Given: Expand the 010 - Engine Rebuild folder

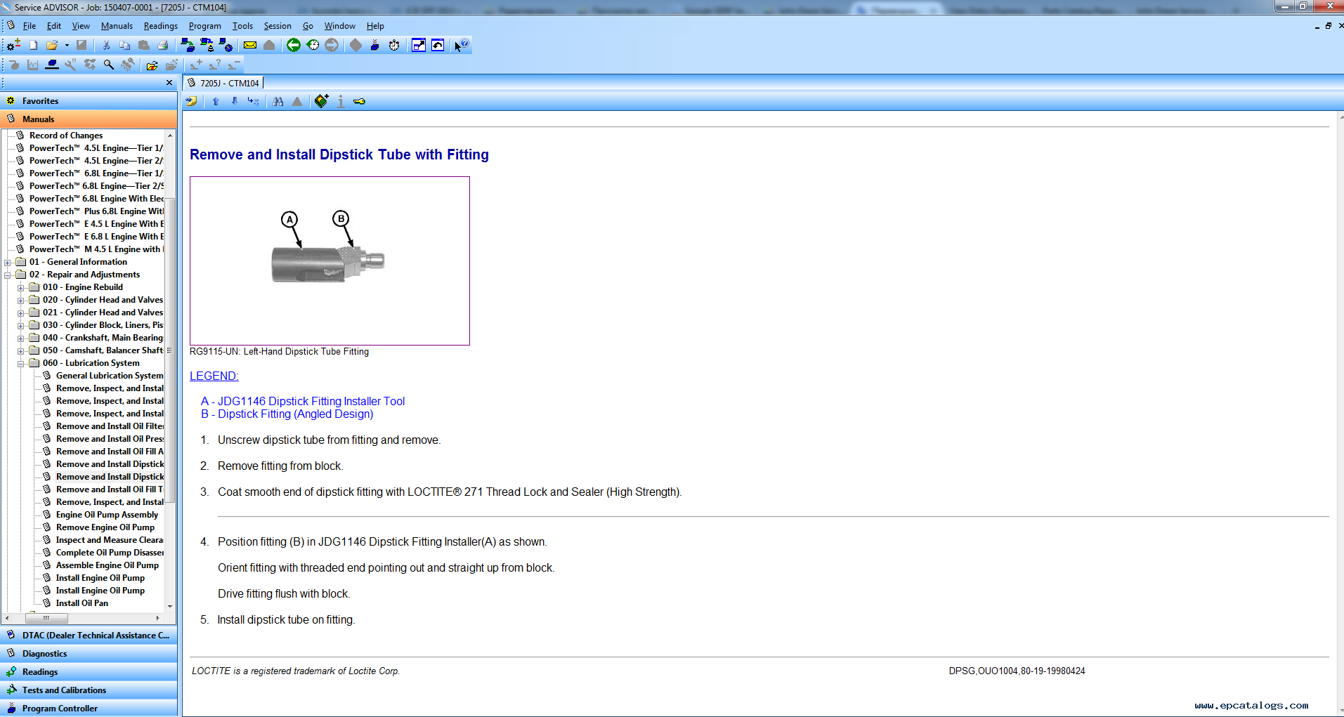Looking at the screenshot, I should coord(21,287).
